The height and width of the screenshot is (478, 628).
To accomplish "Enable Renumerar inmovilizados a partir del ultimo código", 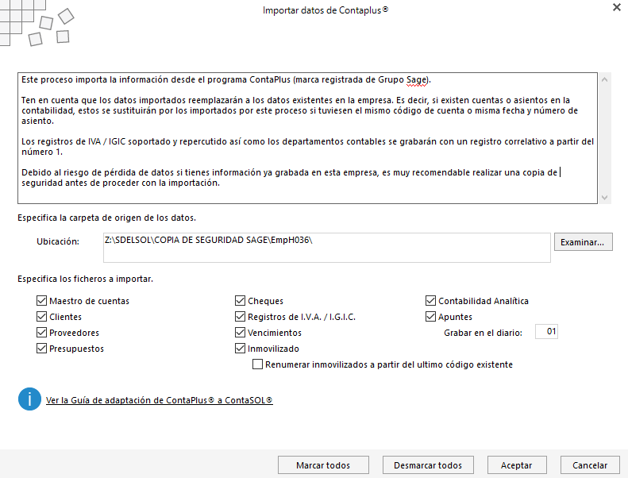I will click(x=257, y=364).
